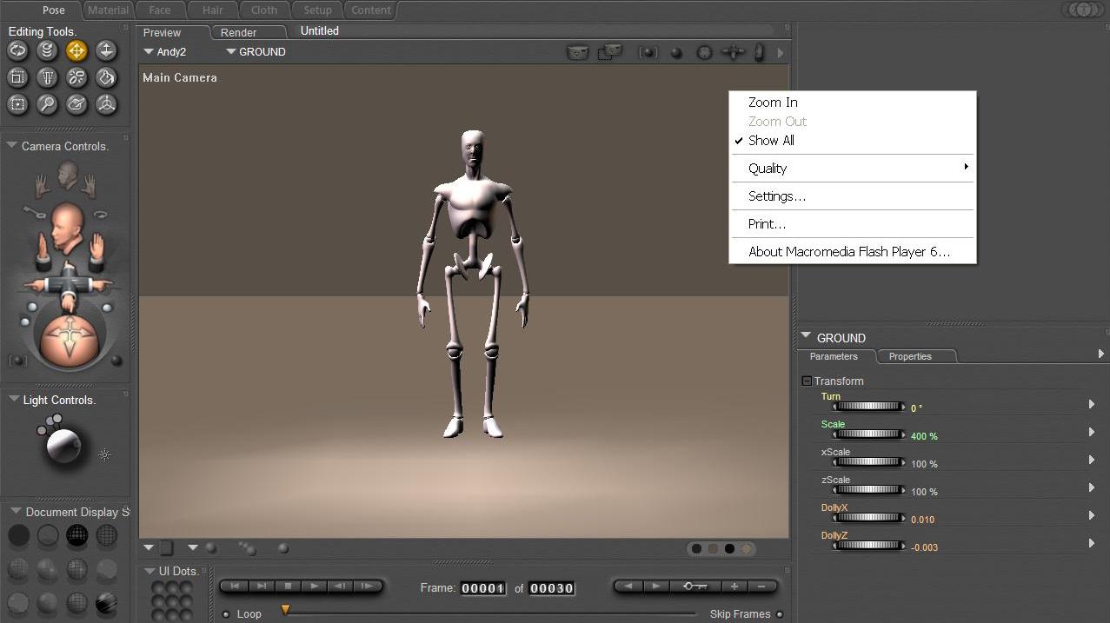Click the current Frame number field
The height and width of the screenshot is (623, 1110).
coord(482,588)
